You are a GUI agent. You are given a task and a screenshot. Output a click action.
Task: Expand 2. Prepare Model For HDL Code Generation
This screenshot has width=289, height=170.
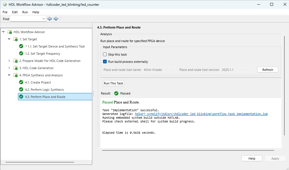[x=9, y=61]
